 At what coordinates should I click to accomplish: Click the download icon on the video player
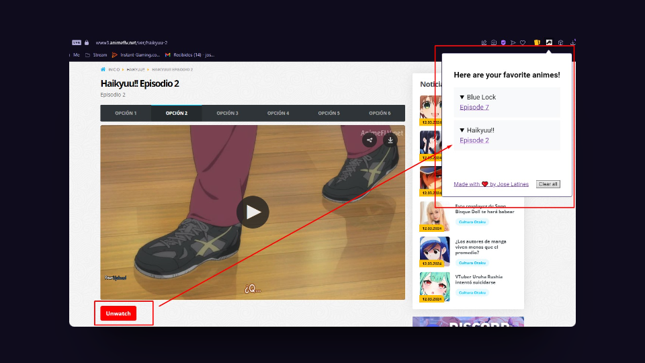coord(390,140)
